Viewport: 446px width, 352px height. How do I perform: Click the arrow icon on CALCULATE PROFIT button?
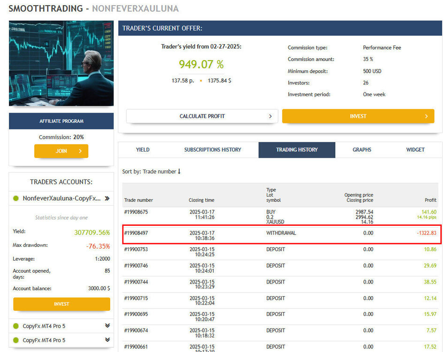[x=270, y=116]
